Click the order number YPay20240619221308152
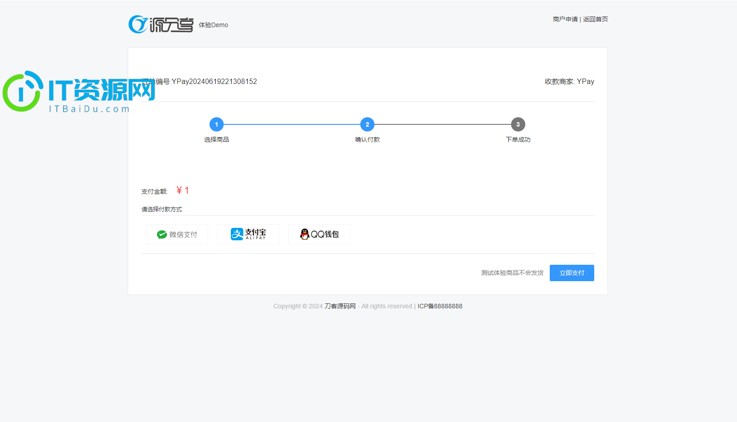Viewport: 737px width, 422px height. pos(214,81)
